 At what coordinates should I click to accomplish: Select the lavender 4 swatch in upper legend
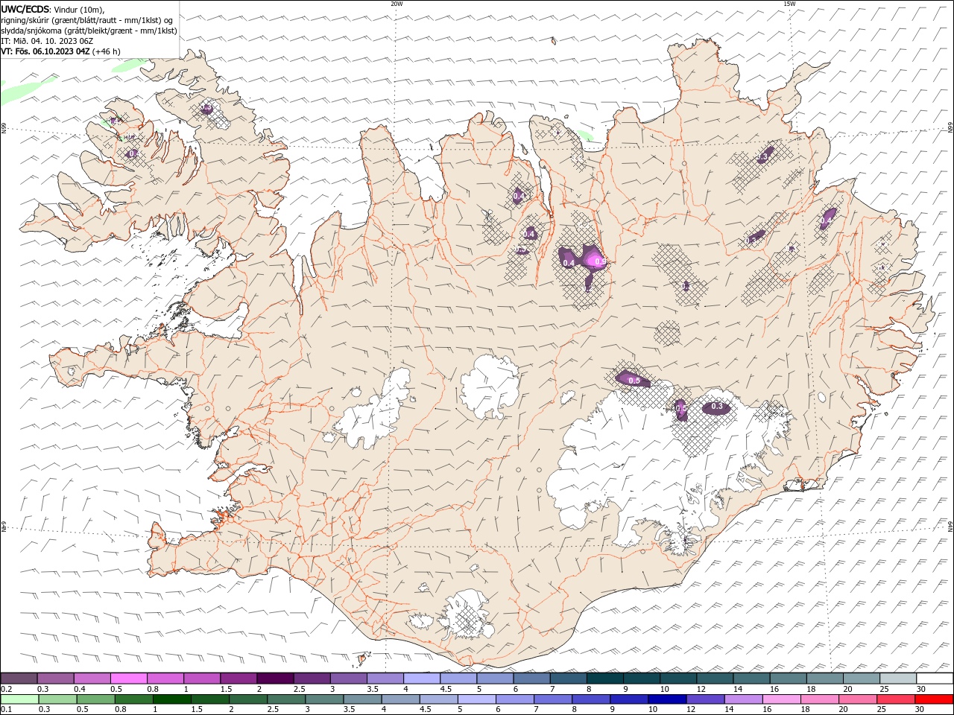422,678
